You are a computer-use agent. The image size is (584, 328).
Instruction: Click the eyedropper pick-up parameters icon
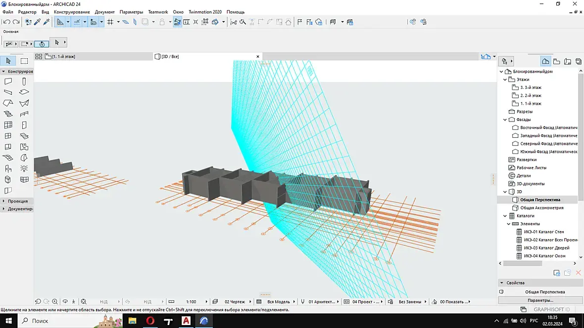point(37,22)
